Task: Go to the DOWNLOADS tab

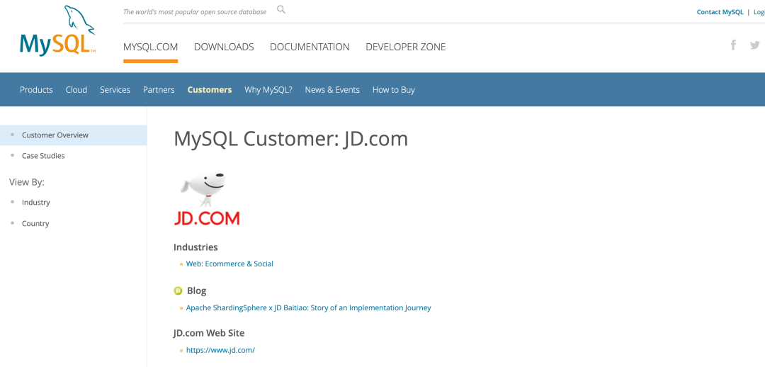Action: pyautogui.click(x=224, y=47)
